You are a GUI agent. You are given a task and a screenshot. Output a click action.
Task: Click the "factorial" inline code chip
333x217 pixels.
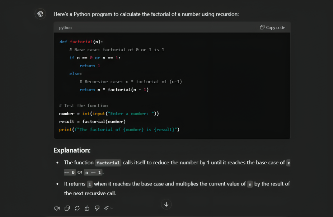tap(108, 163)
